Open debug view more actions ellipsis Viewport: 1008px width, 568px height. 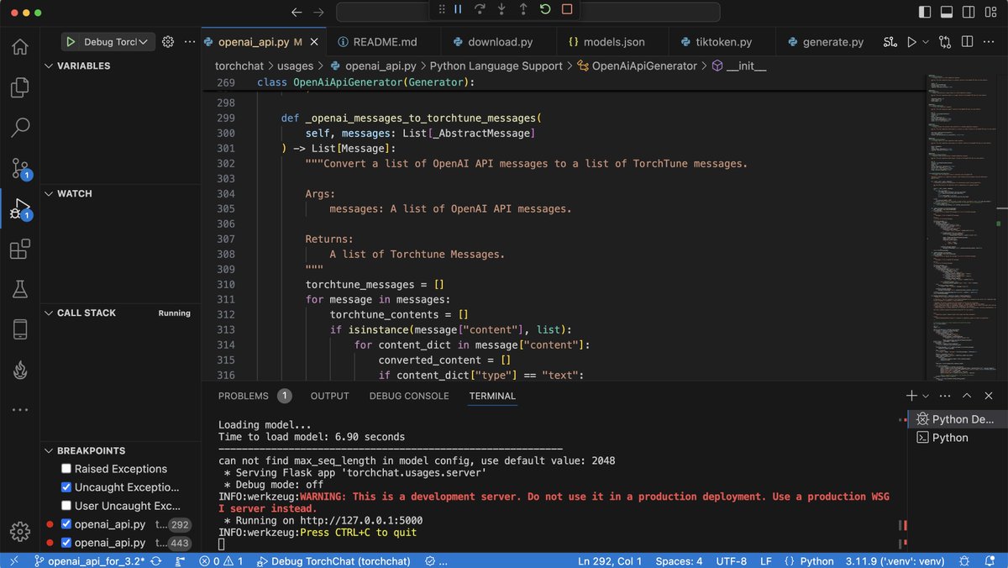click(189, 42)
